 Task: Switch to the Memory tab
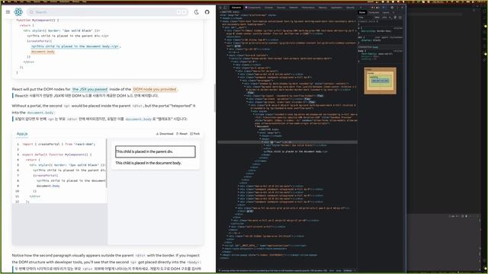click(x=323, y=8)
